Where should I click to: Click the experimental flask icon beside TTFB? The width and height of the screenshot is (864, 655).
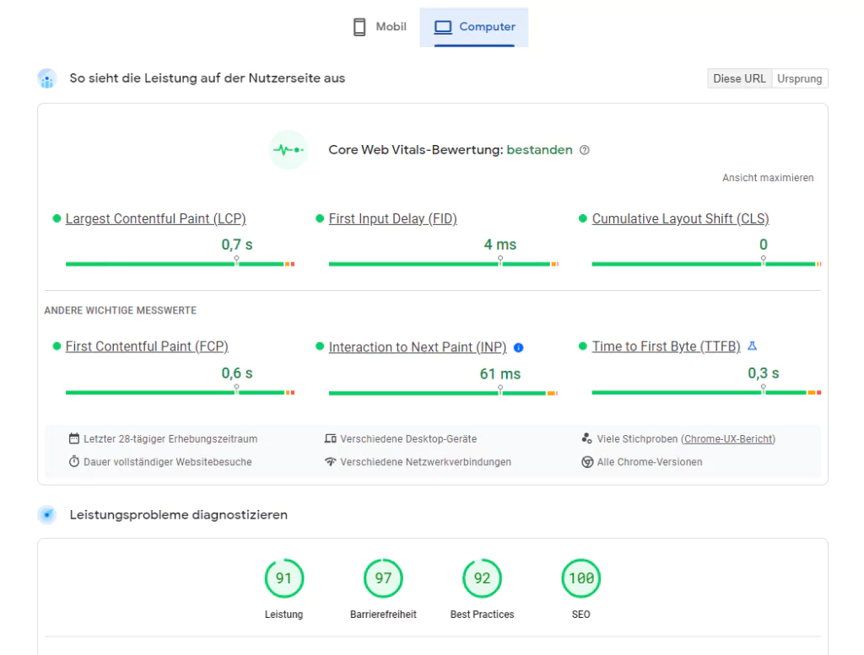point(753,346)
